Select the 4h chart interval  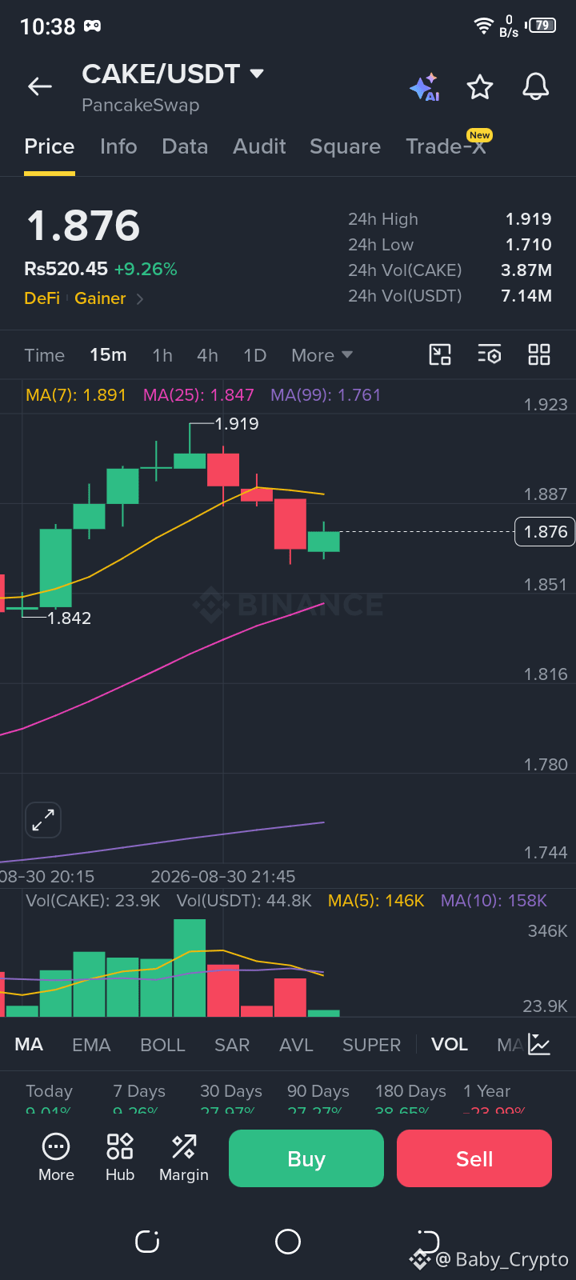point(207,355)
